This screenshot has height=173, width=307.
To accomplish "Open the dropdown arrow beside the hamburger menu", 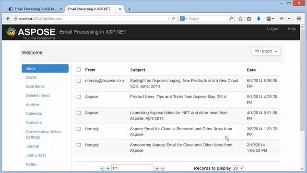I will click(289, 19).
